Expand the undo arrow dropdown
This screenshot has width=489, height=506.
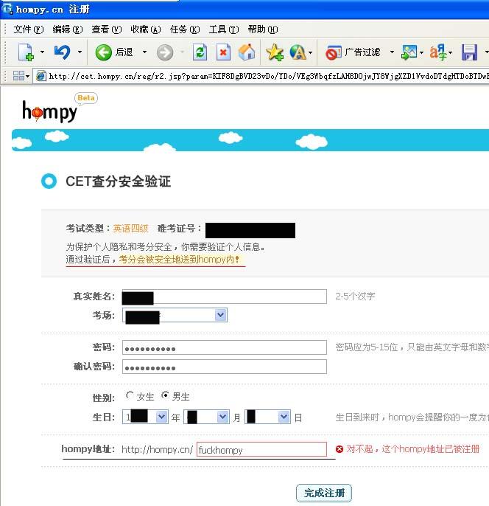pos(80,52)
